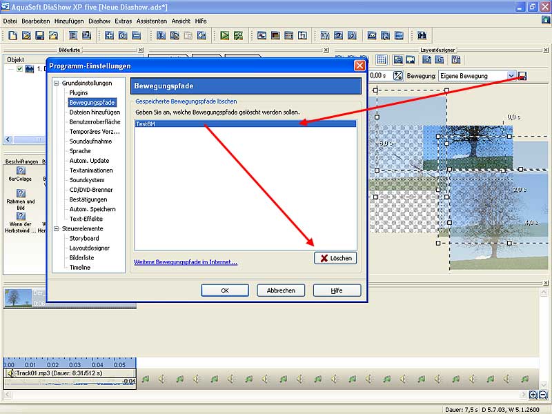
Task: Zoom in on the timeline
Action: [533, 395]
